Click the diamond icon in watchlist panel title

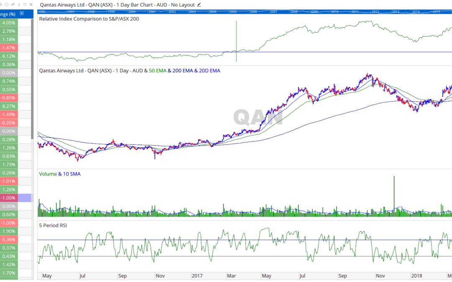(6, 4)
